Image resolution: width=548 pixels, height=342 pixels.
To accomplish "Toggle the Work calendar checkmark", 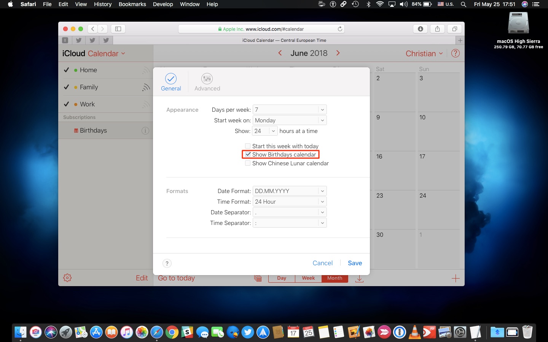I will pos(66,104).
